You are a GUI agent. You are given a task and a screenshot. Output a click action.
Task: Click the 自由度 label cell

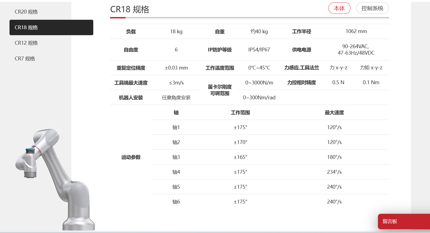[131, 50]
